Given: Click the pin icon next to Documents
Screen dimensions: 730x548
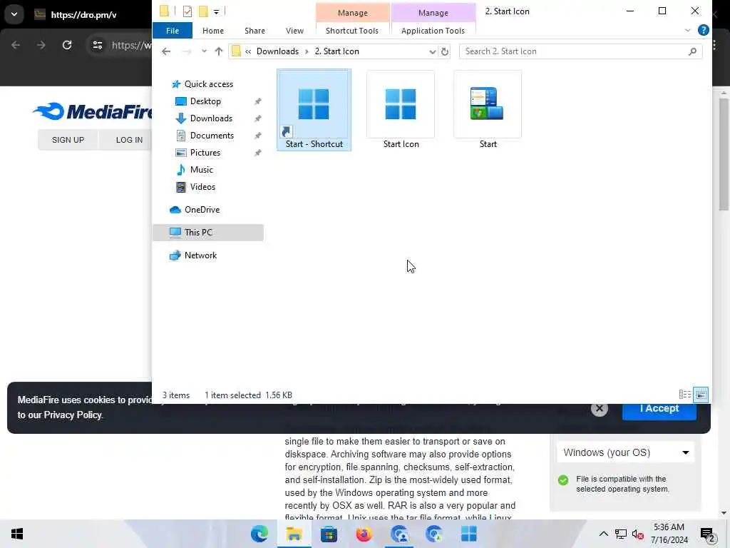Looking at the screenshot, I should [x=257, y=136].
